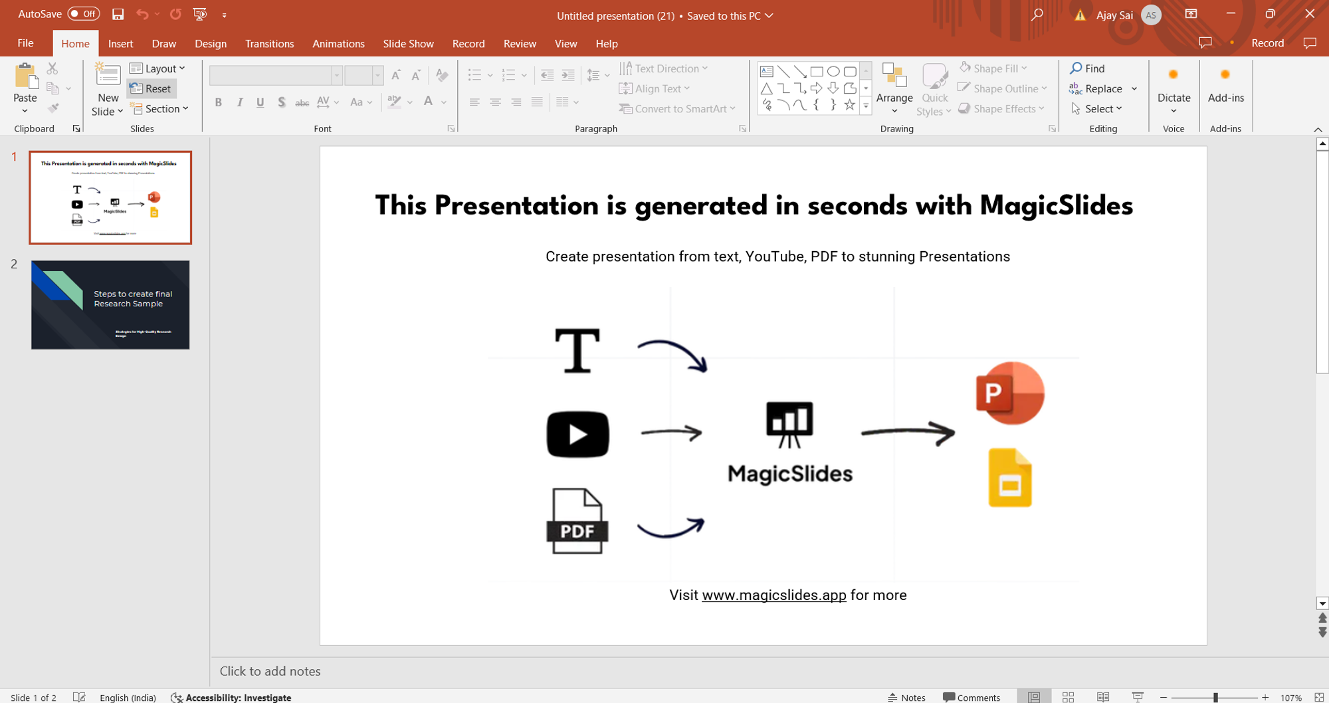Click to add notes field
The width and height of the screenshot is (1329, 703).
762,671
